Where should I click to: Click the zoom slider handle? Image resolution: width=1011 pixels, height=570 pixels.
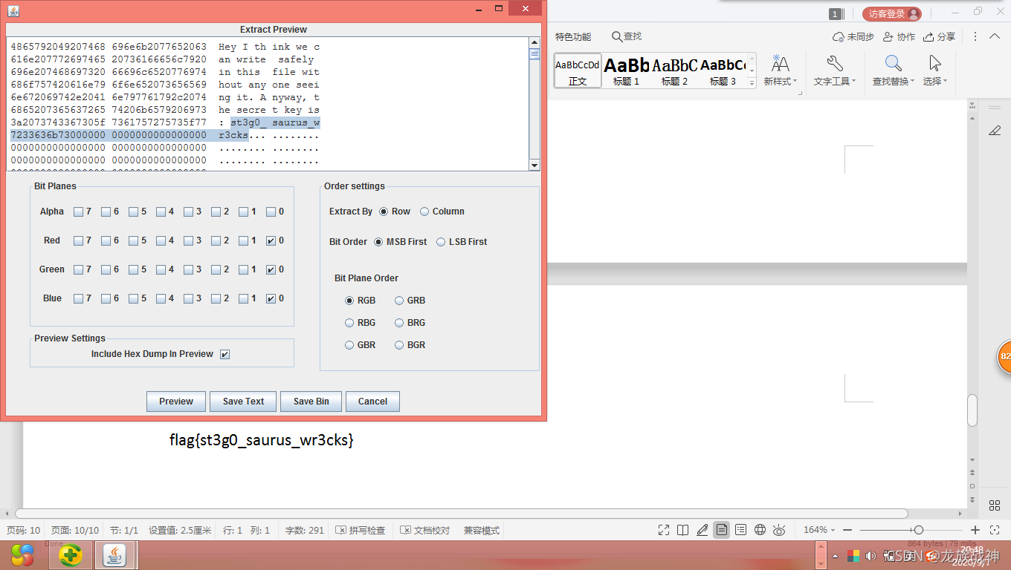tap(919, 530)
